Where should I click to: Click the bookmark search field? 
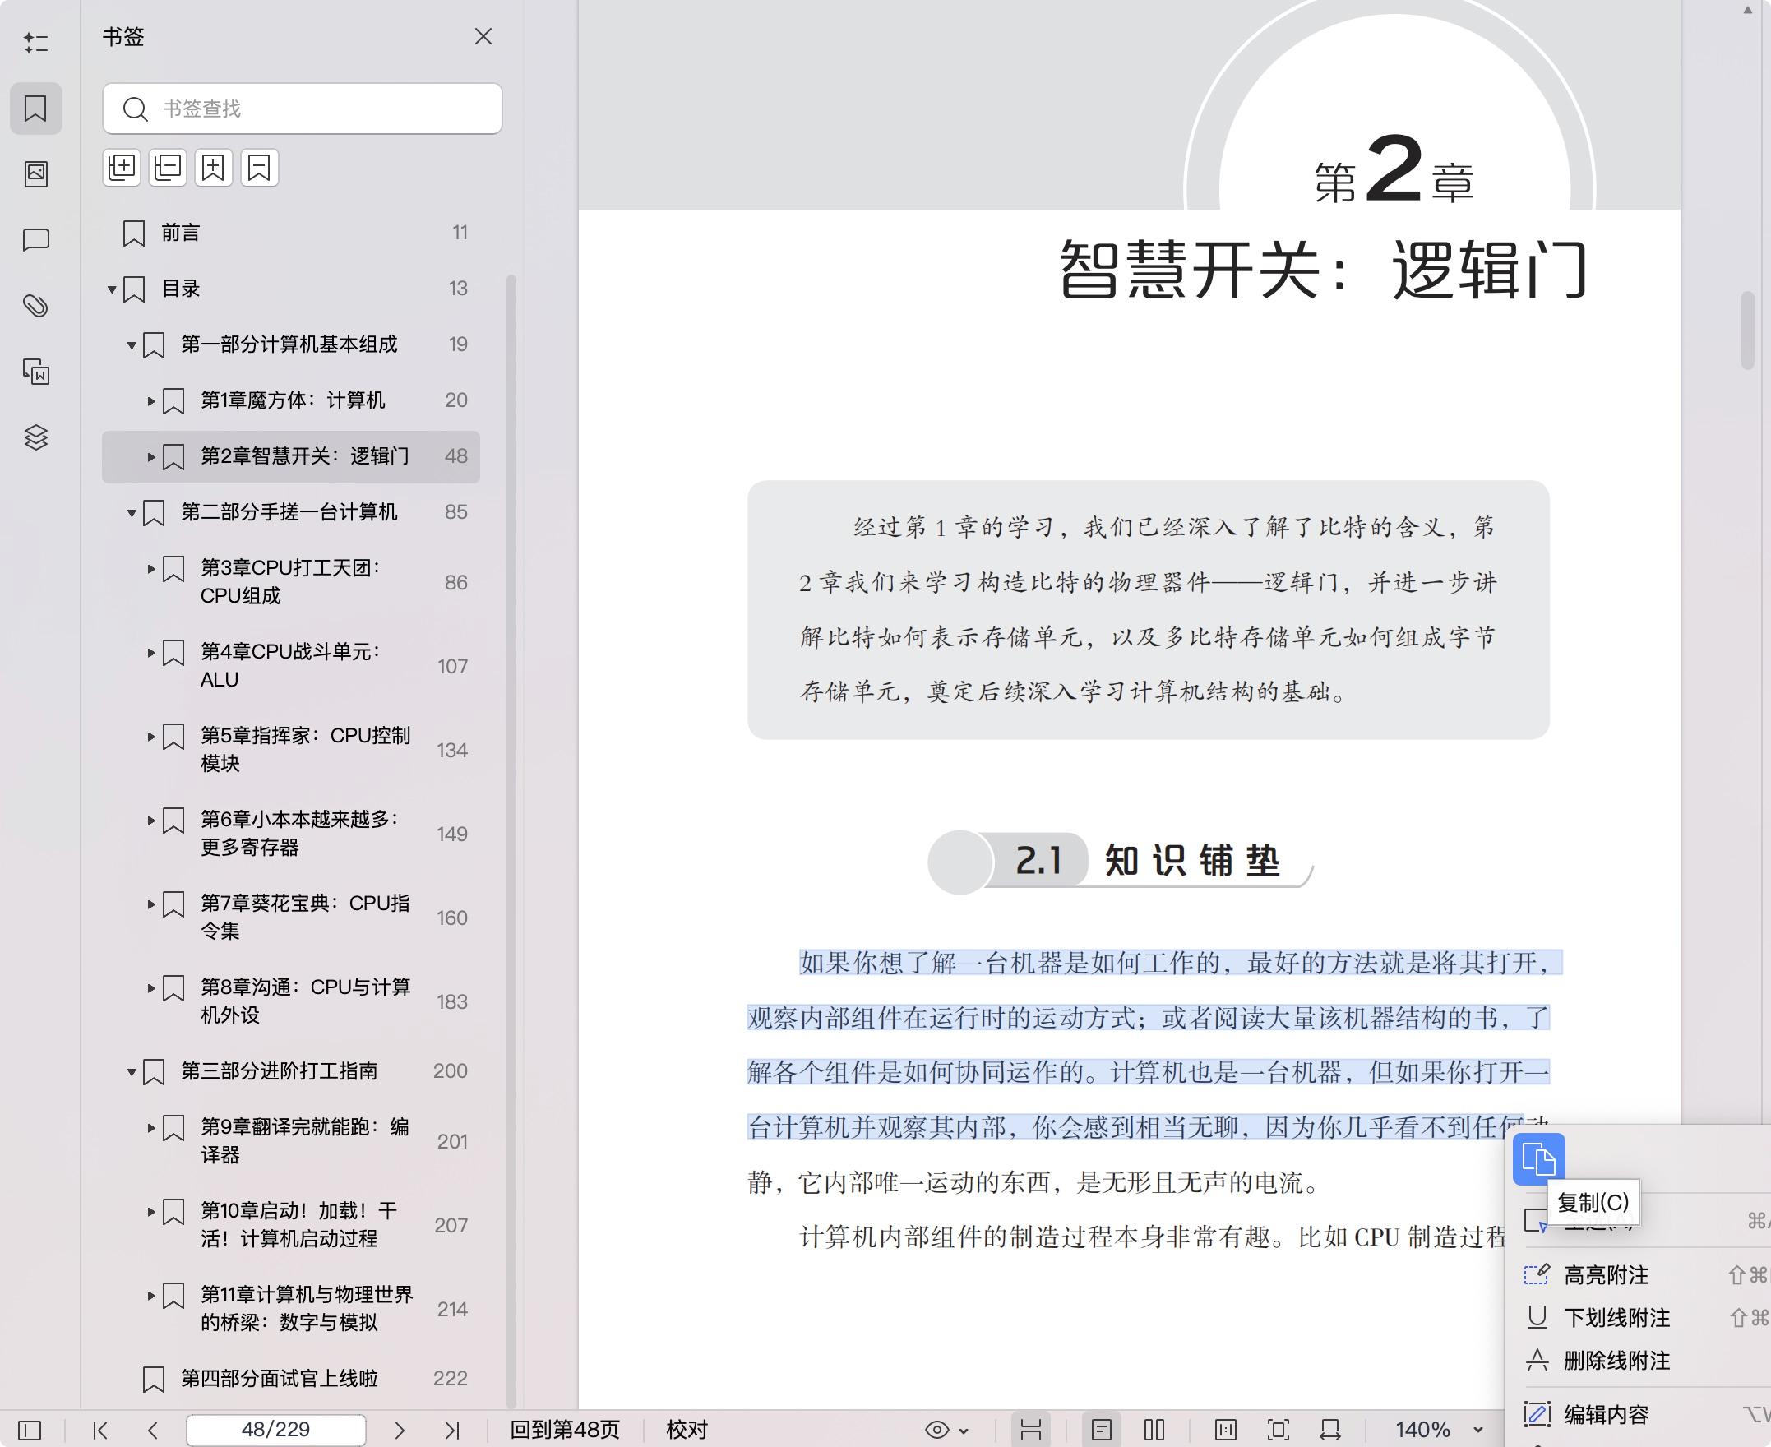[x=303, y=109]
